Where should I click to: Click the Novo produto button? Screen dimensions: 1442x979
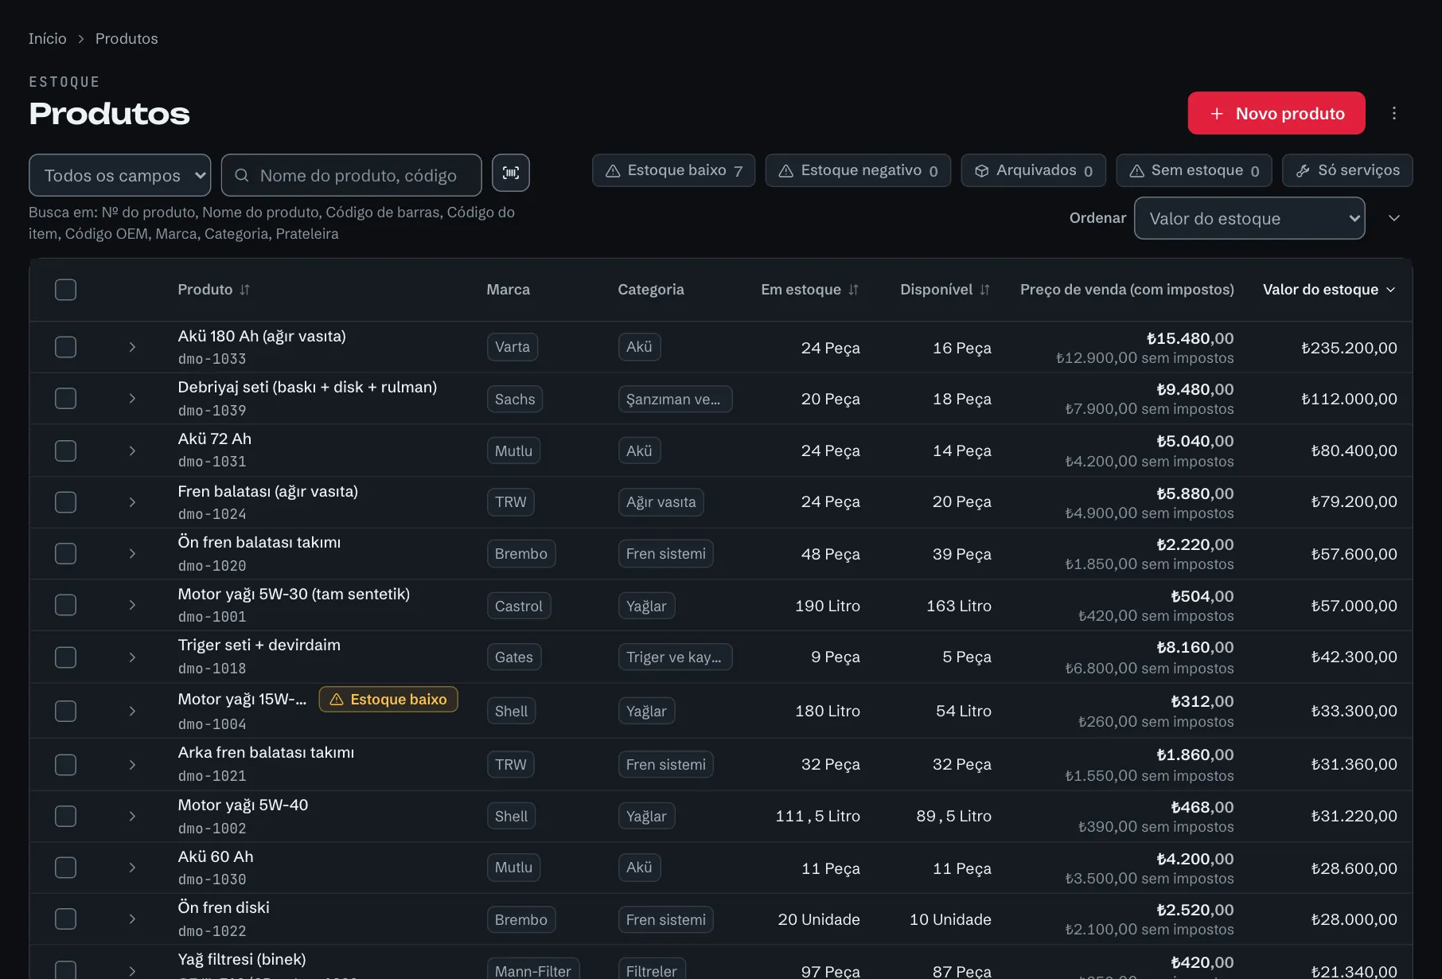point(1276,113)
